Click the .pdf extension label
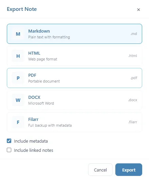Image resolution: width=149 pixels, height=180 pixels. (134, 78)
